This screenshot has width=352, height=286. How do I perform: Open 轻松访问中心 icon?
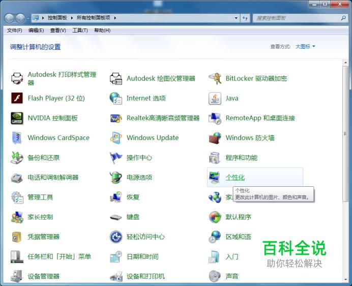coord(116,237)
